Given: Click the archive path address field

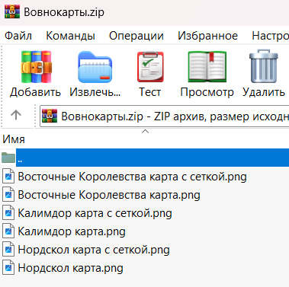Looking at the screenshot, I should [165, 116].
